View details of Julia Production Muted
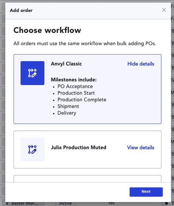 tap(141, 148)
